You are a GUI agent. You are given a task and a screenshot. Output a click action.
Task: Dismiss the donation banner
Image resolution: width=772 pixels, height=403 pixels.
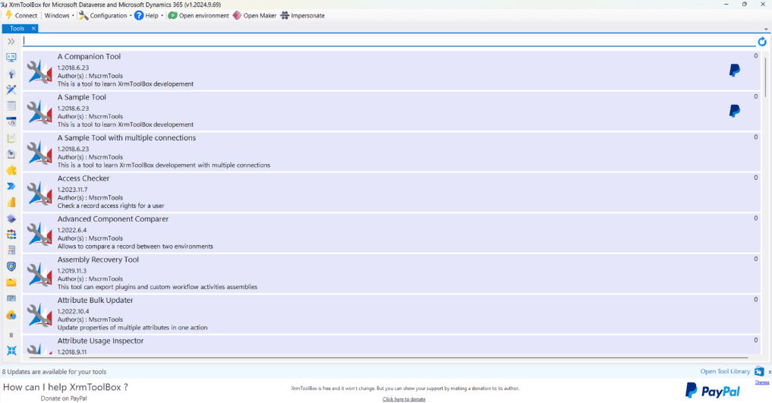point(761,383)
